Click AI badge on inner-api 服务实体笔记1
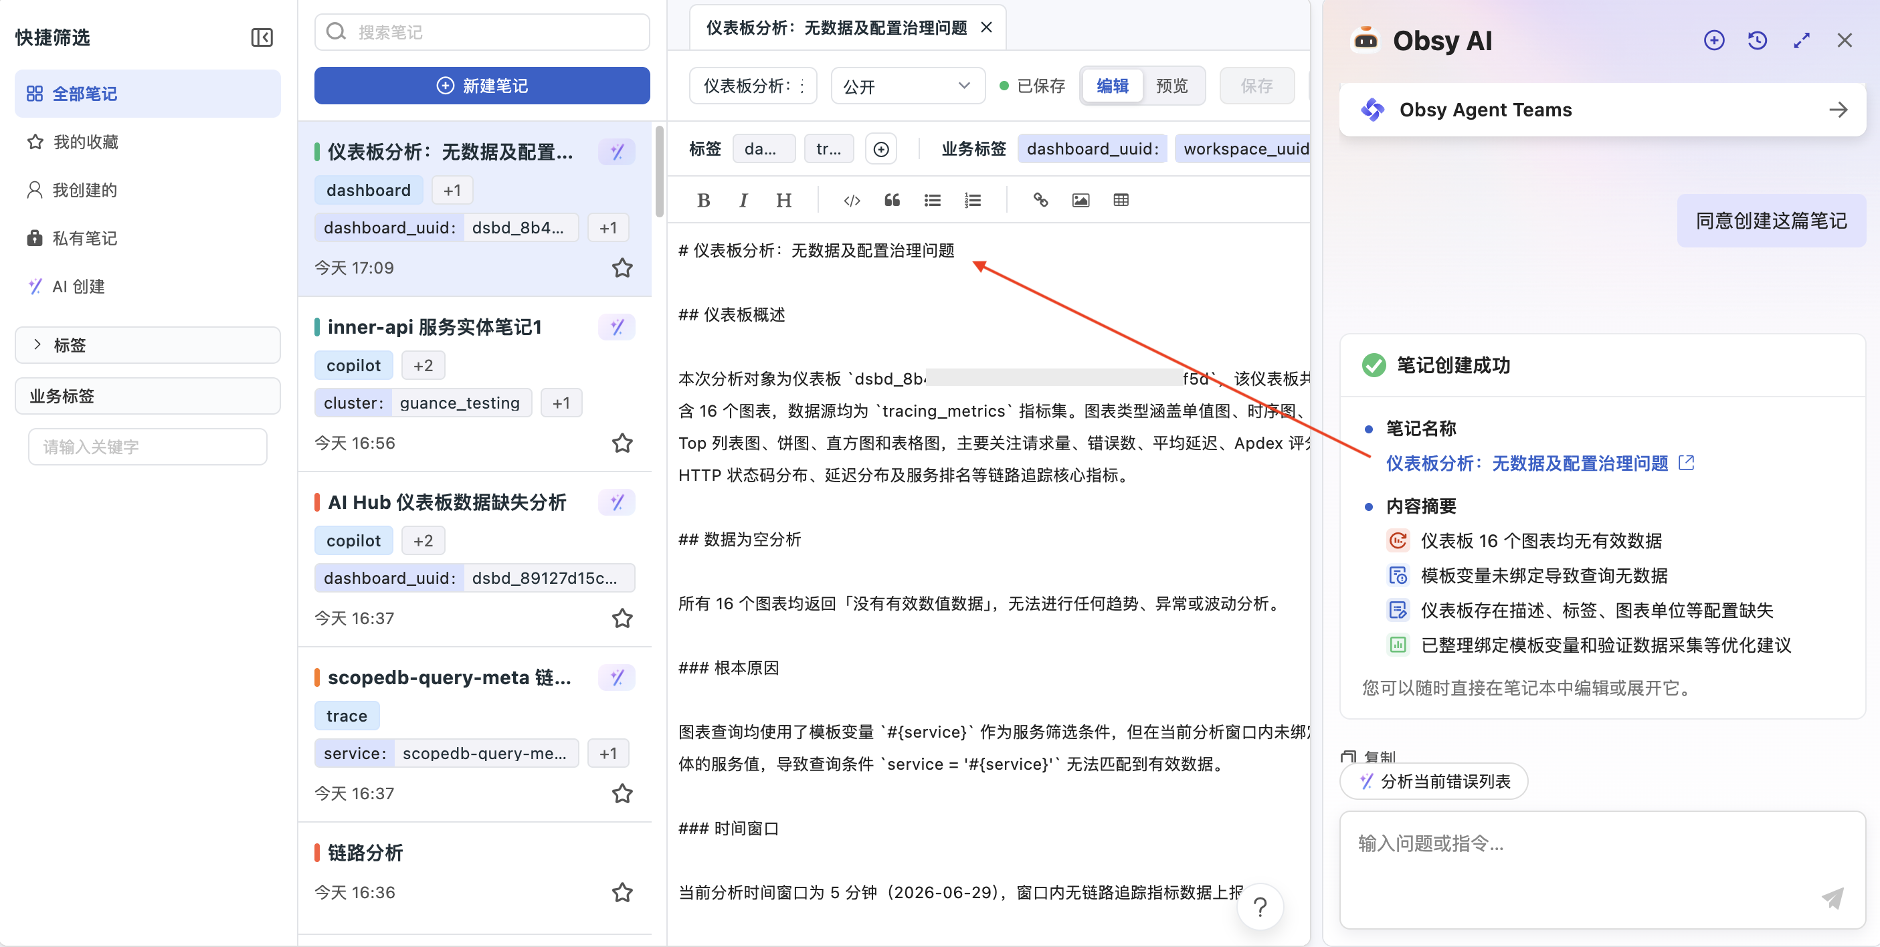 tap(617, 327)
